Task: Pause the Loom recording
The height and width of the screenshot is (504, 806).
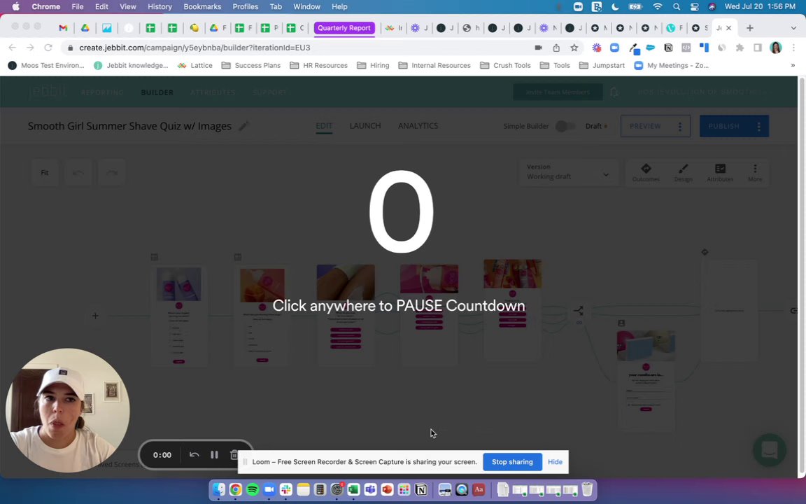Action: click(214, 454)
